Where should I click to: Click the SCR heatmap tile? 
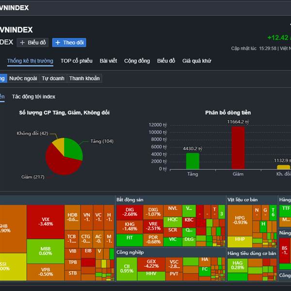click(x=173, y=232)
